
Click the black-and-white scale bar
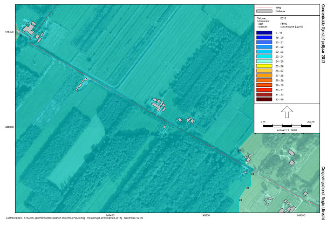click(x=287, y=126)
